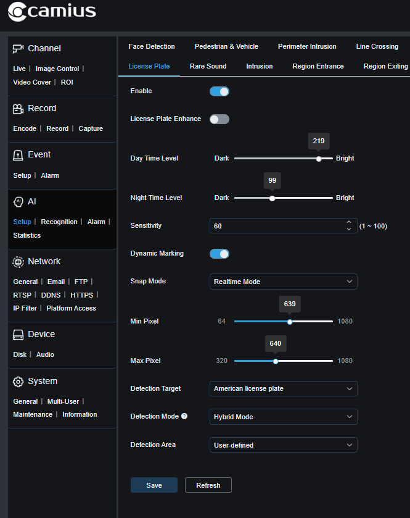The height and width of the screenshot is (518, 410).
Task: Open Maintenance page
Action: point(33,415)
